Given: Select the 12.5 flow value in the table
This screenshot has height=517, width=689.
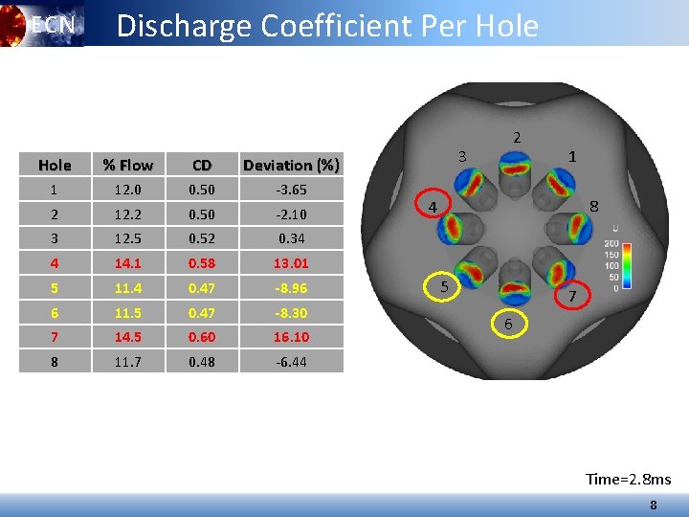Looking at the screenshot, I should (128, 238).
